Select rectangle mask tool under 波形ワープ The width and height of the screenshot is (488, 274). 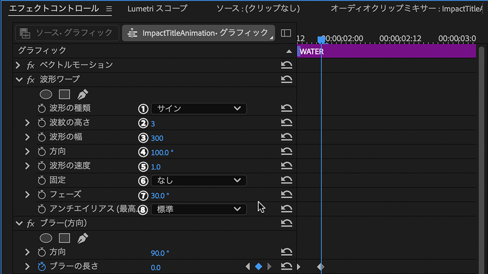pyautogui.click(x=64, y=94)
